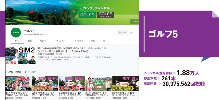The image size is (219, 100).
Task: Click the すべて再生 link
Action: [x=32, y=72]
